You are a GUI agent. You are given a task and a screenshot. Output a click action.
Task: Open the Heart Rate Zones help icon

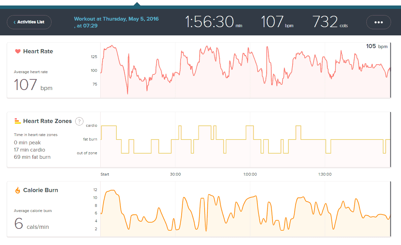coord(79,121)
